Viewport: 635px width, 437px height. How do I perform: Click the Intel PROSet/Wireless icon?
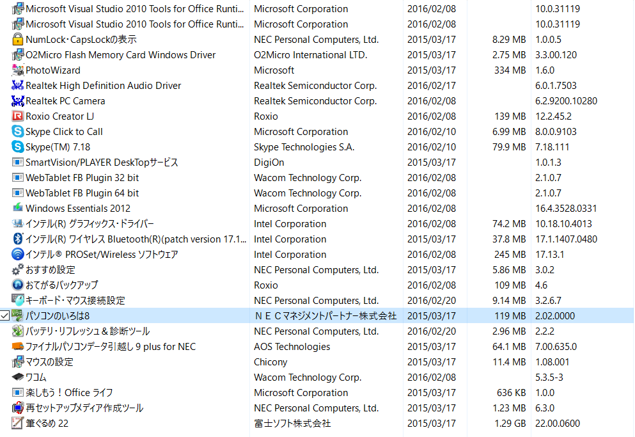click(x=18, y=255)
